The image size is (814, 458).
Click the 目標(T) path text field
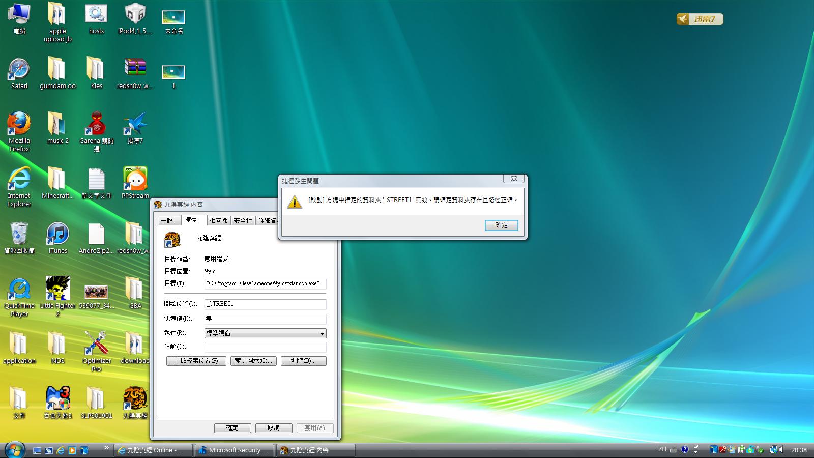click(x=265, y=283)
